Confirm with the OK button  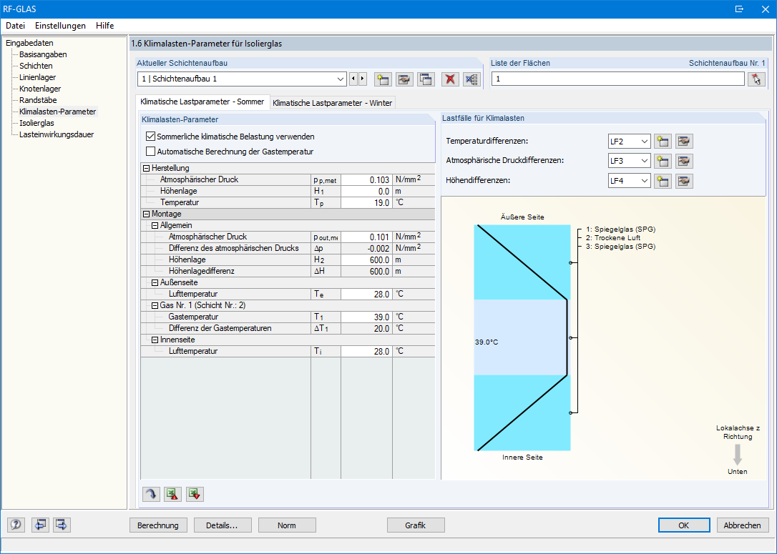click(x=684, y=525)
